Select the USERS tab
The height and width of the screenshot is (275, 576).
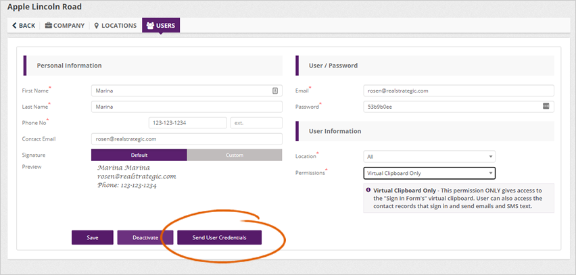[x=161, y=26]
